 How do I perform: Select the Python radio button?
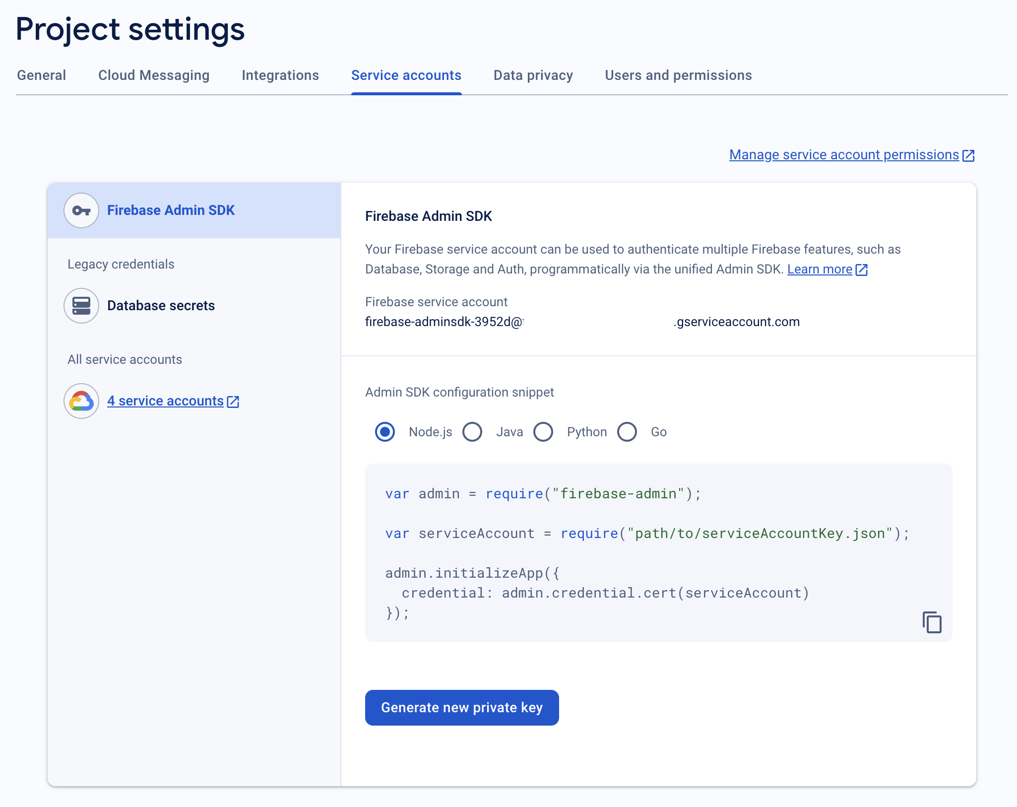pyautogui.click(x=543, y=432)
